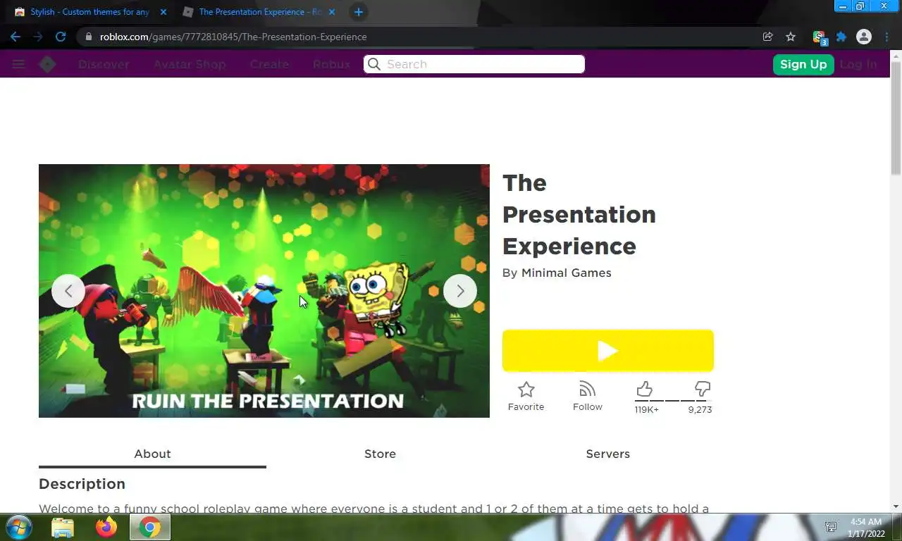The width and height of the screenshot is (902, 541).
Task: Click the browser address bar URL
Action: (233, 37)
